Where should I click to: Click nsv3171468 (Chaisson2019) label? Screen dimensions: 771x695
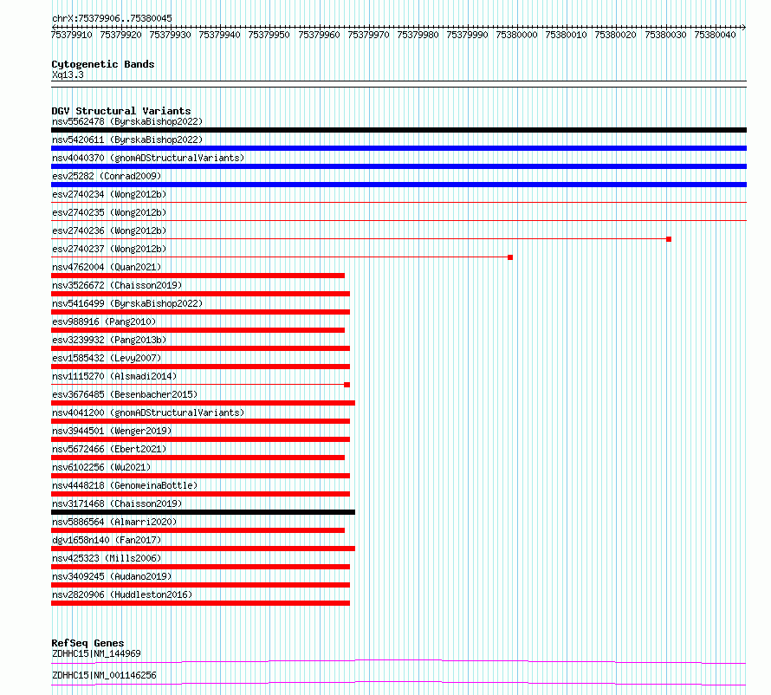(x=117, y=503)
